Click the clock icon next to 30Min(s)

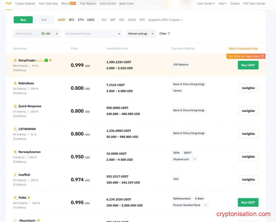(14, 70)
